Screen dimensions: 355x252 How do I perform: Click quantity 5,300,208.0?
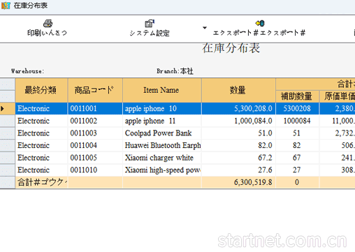coord(238,108)
